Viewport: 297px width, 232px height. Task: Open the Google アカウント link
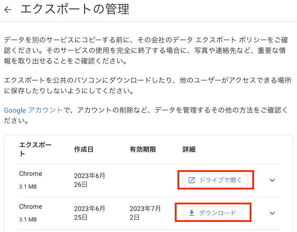(x=33, y=110)
